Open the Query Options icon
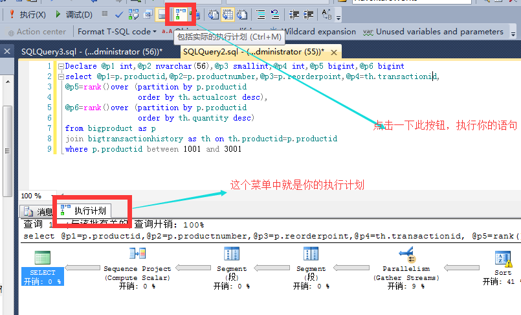 pos(148,14)
